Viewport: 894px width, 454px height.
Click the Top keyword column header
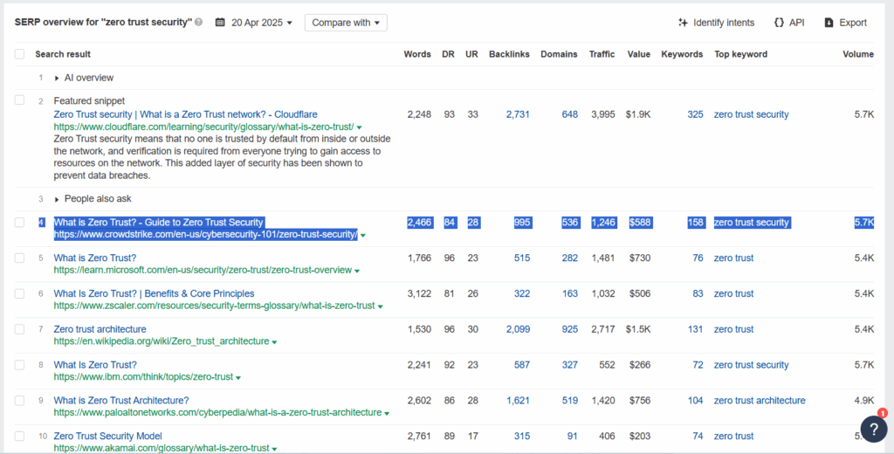(x=740, y=54)
